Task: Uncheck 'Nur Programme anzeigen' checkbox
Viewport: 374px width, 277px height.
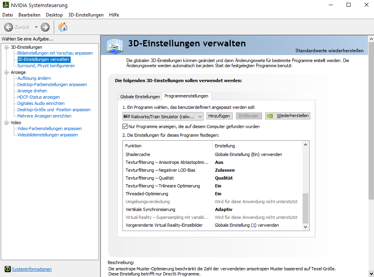Action: [125, 127]
